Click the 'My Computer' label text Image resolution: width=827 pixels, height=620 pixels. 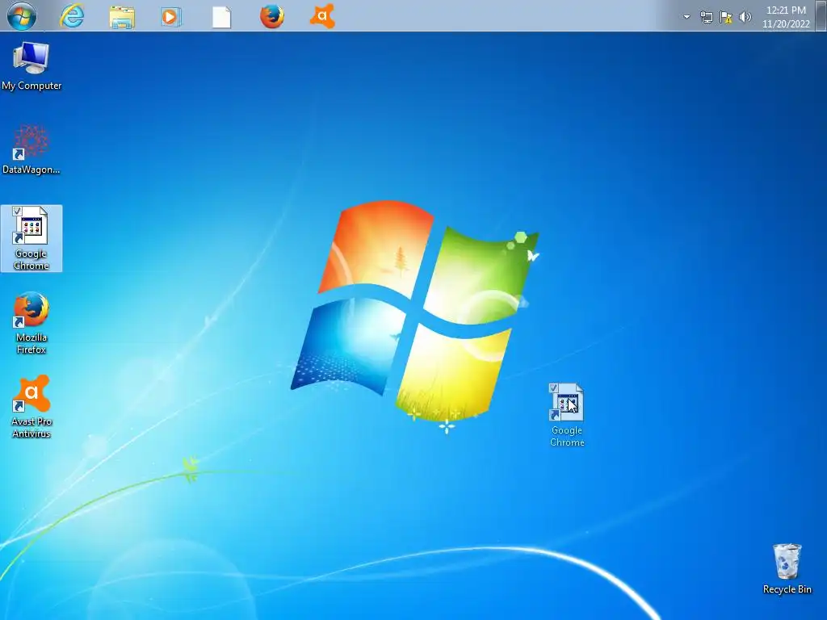pyautogui.click(x=31, y=86)
